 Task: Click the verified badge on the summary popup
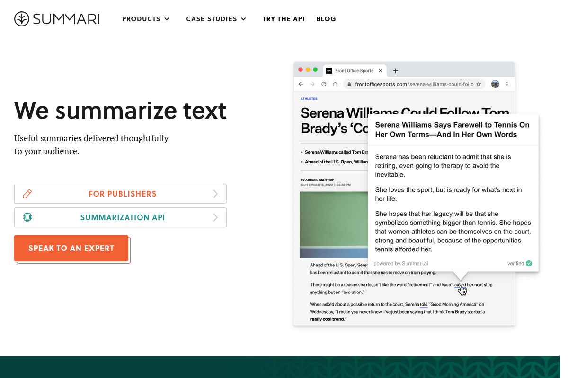pos(529,263)
